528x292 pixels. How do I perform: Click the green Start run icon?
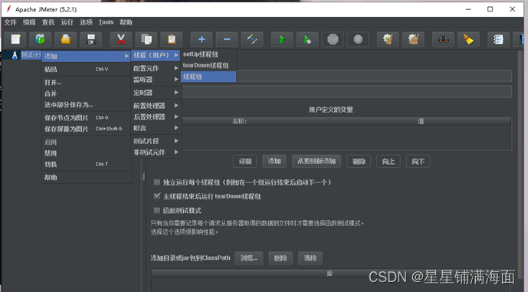point(282,39)
